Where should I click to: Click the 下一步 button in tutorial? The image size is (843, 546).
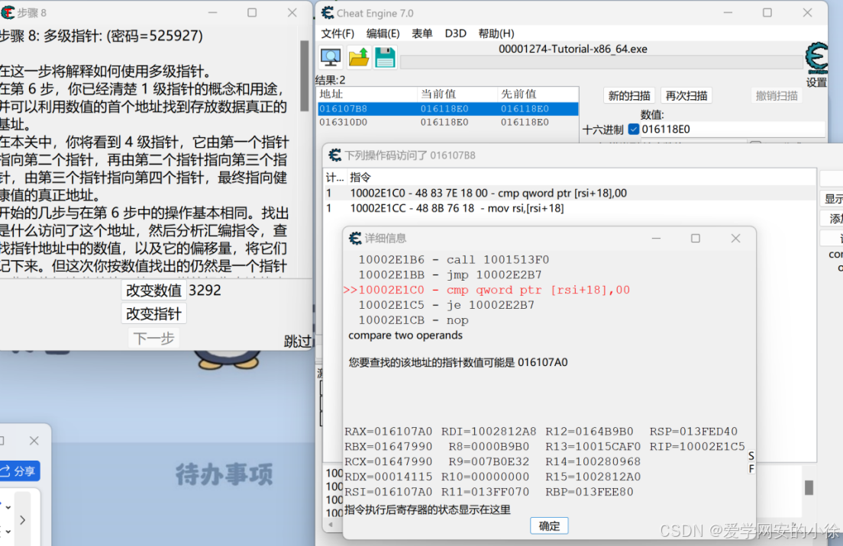[153, 339]
